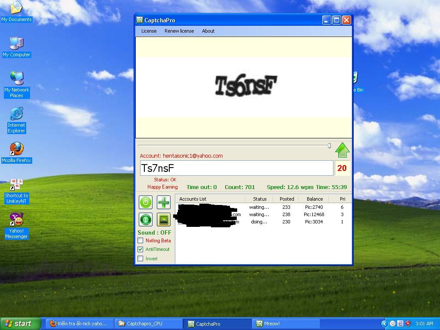Enable the Invert checkbox
Screen dimensions: 440x330
(x=141, y=258)
